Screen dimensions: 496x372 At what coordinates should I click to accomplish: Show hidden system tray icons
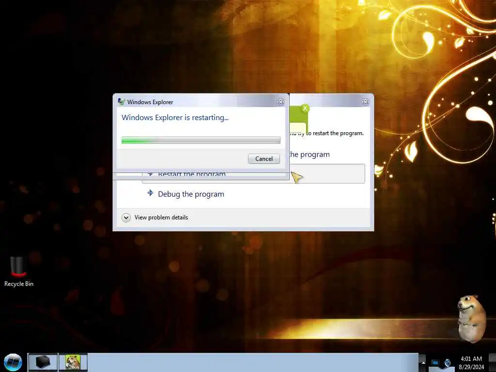tap(423, 363)
